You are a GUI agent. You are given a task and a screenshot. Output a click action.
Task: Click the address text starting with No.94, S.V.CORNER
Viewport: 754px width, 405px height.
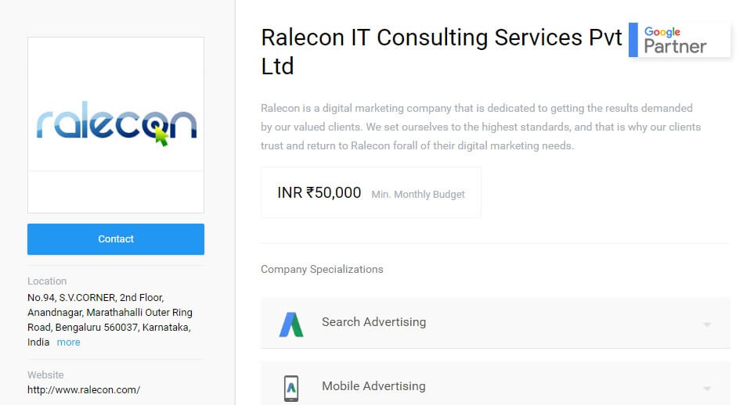pos(110,320)
